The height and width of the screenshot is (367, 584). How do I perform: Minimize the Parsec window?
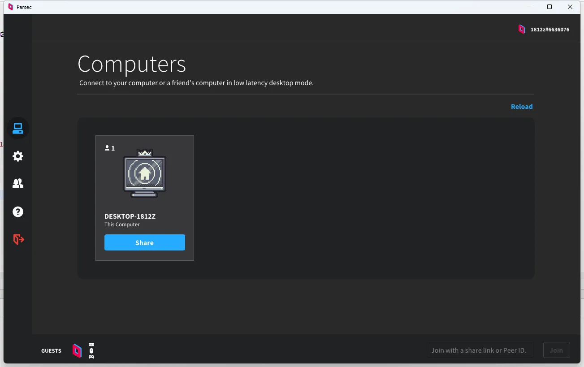pyautogui.click(x=529, y=7)
